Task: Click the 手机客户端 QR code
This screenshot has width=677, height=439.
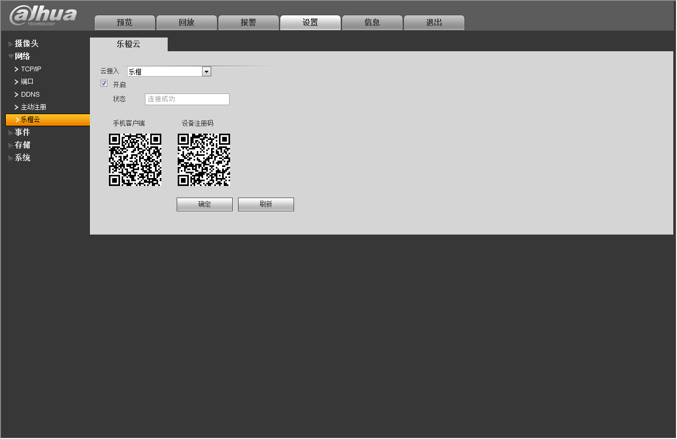Action: click(x=135, y=160)
